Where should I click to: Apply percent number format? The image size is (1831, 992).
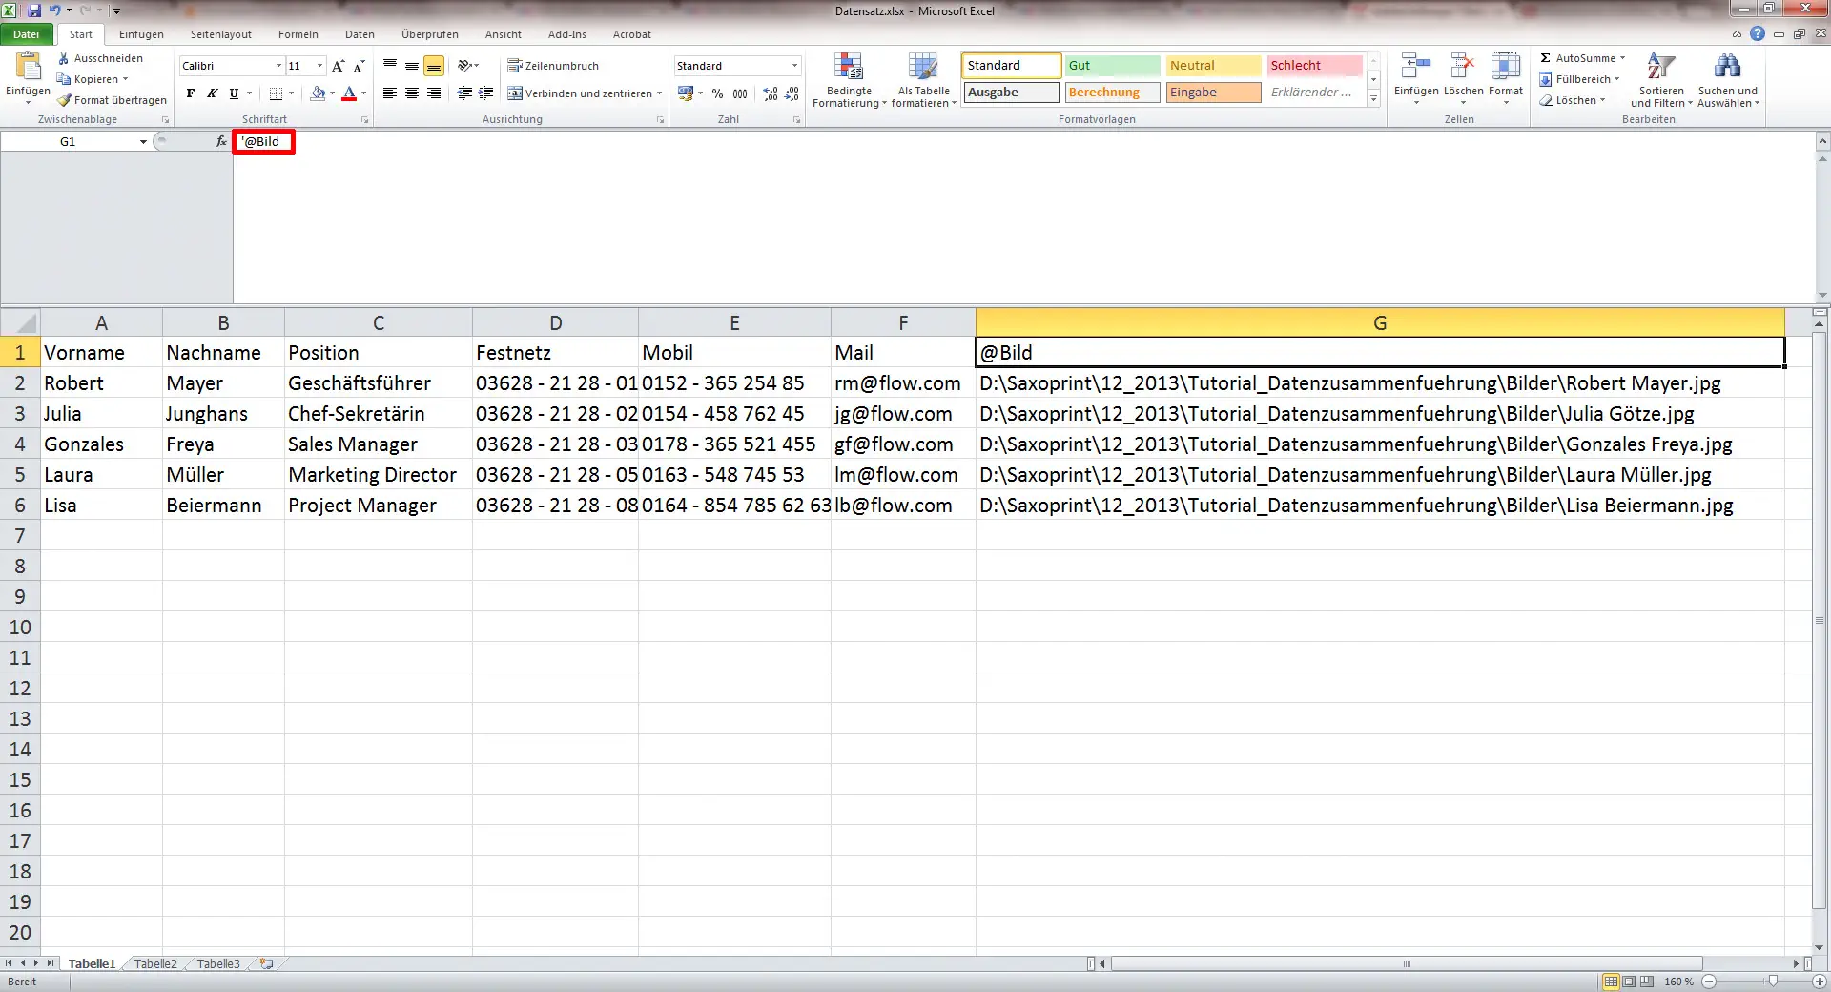tap(718, 93)
